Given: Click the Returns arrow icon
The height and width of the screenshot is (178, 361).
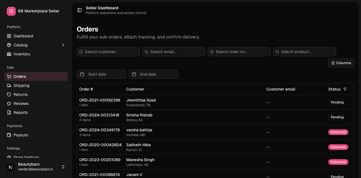Looking at the screenshot, I should [x=9, y=94].
